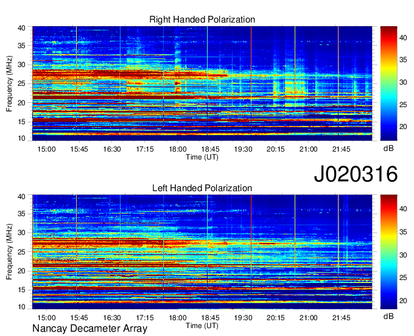Viewport: 414px width, 336px height.
Task: Click the 40 MHz frequency tick of left-handed plot
Action: pos(21,197)
